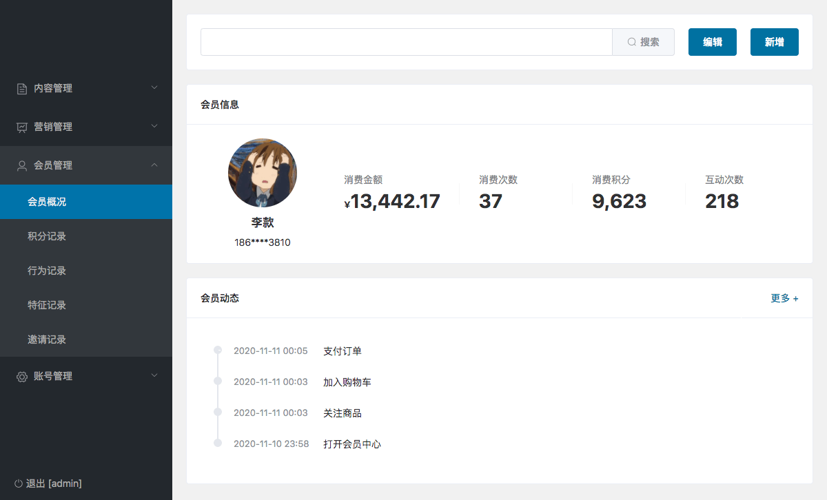The width and height of the screenshot is (827, 500).
Task: Click the 搜索 button
Action: [x=643, y=42]
